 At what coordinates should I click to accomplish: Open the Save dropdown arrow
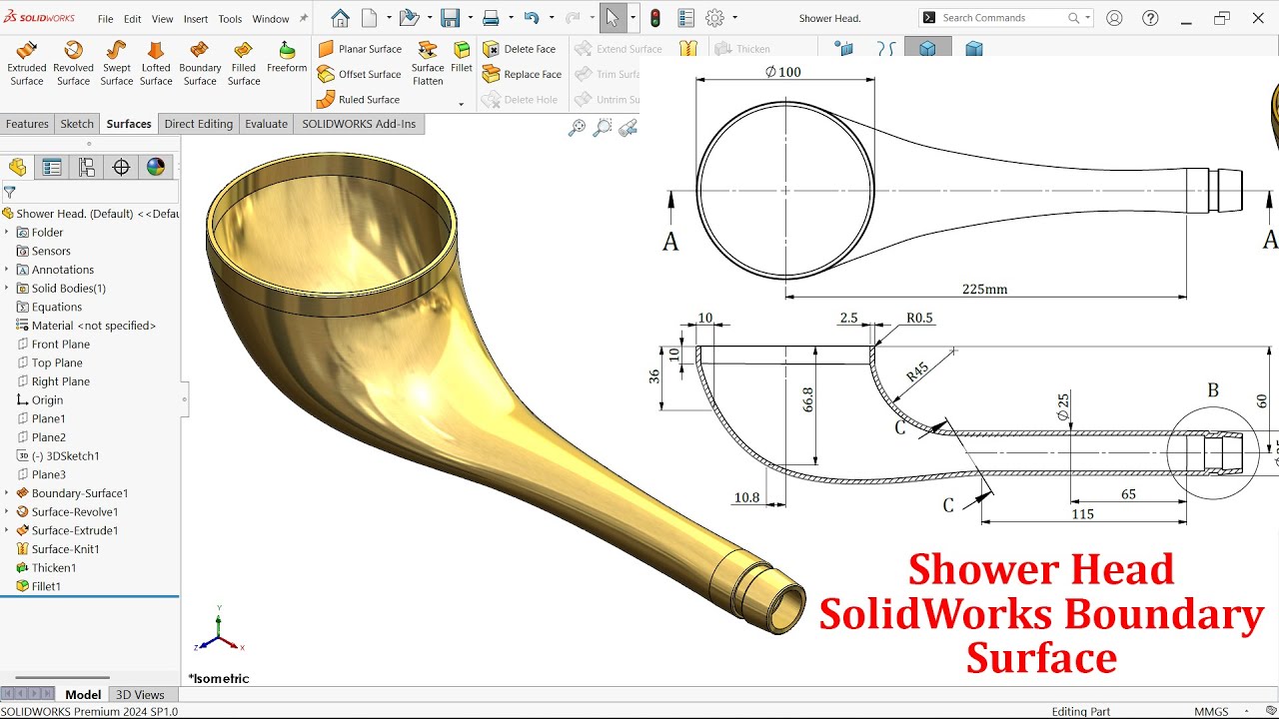[x=470, y=18]
